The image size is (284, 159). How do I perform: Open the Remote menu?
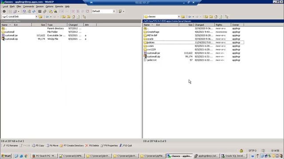click(x=59, y=7)
